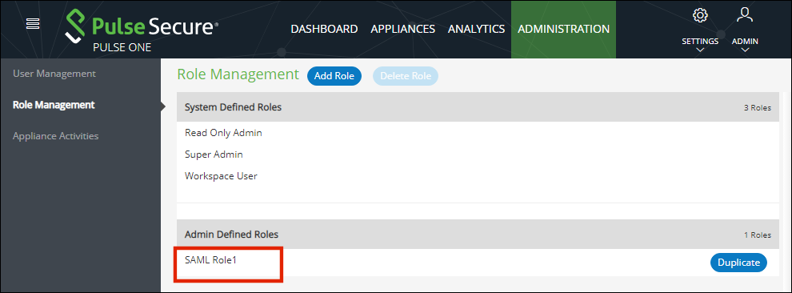
Task: Click the Delete Role button
Action: [406, 76]
